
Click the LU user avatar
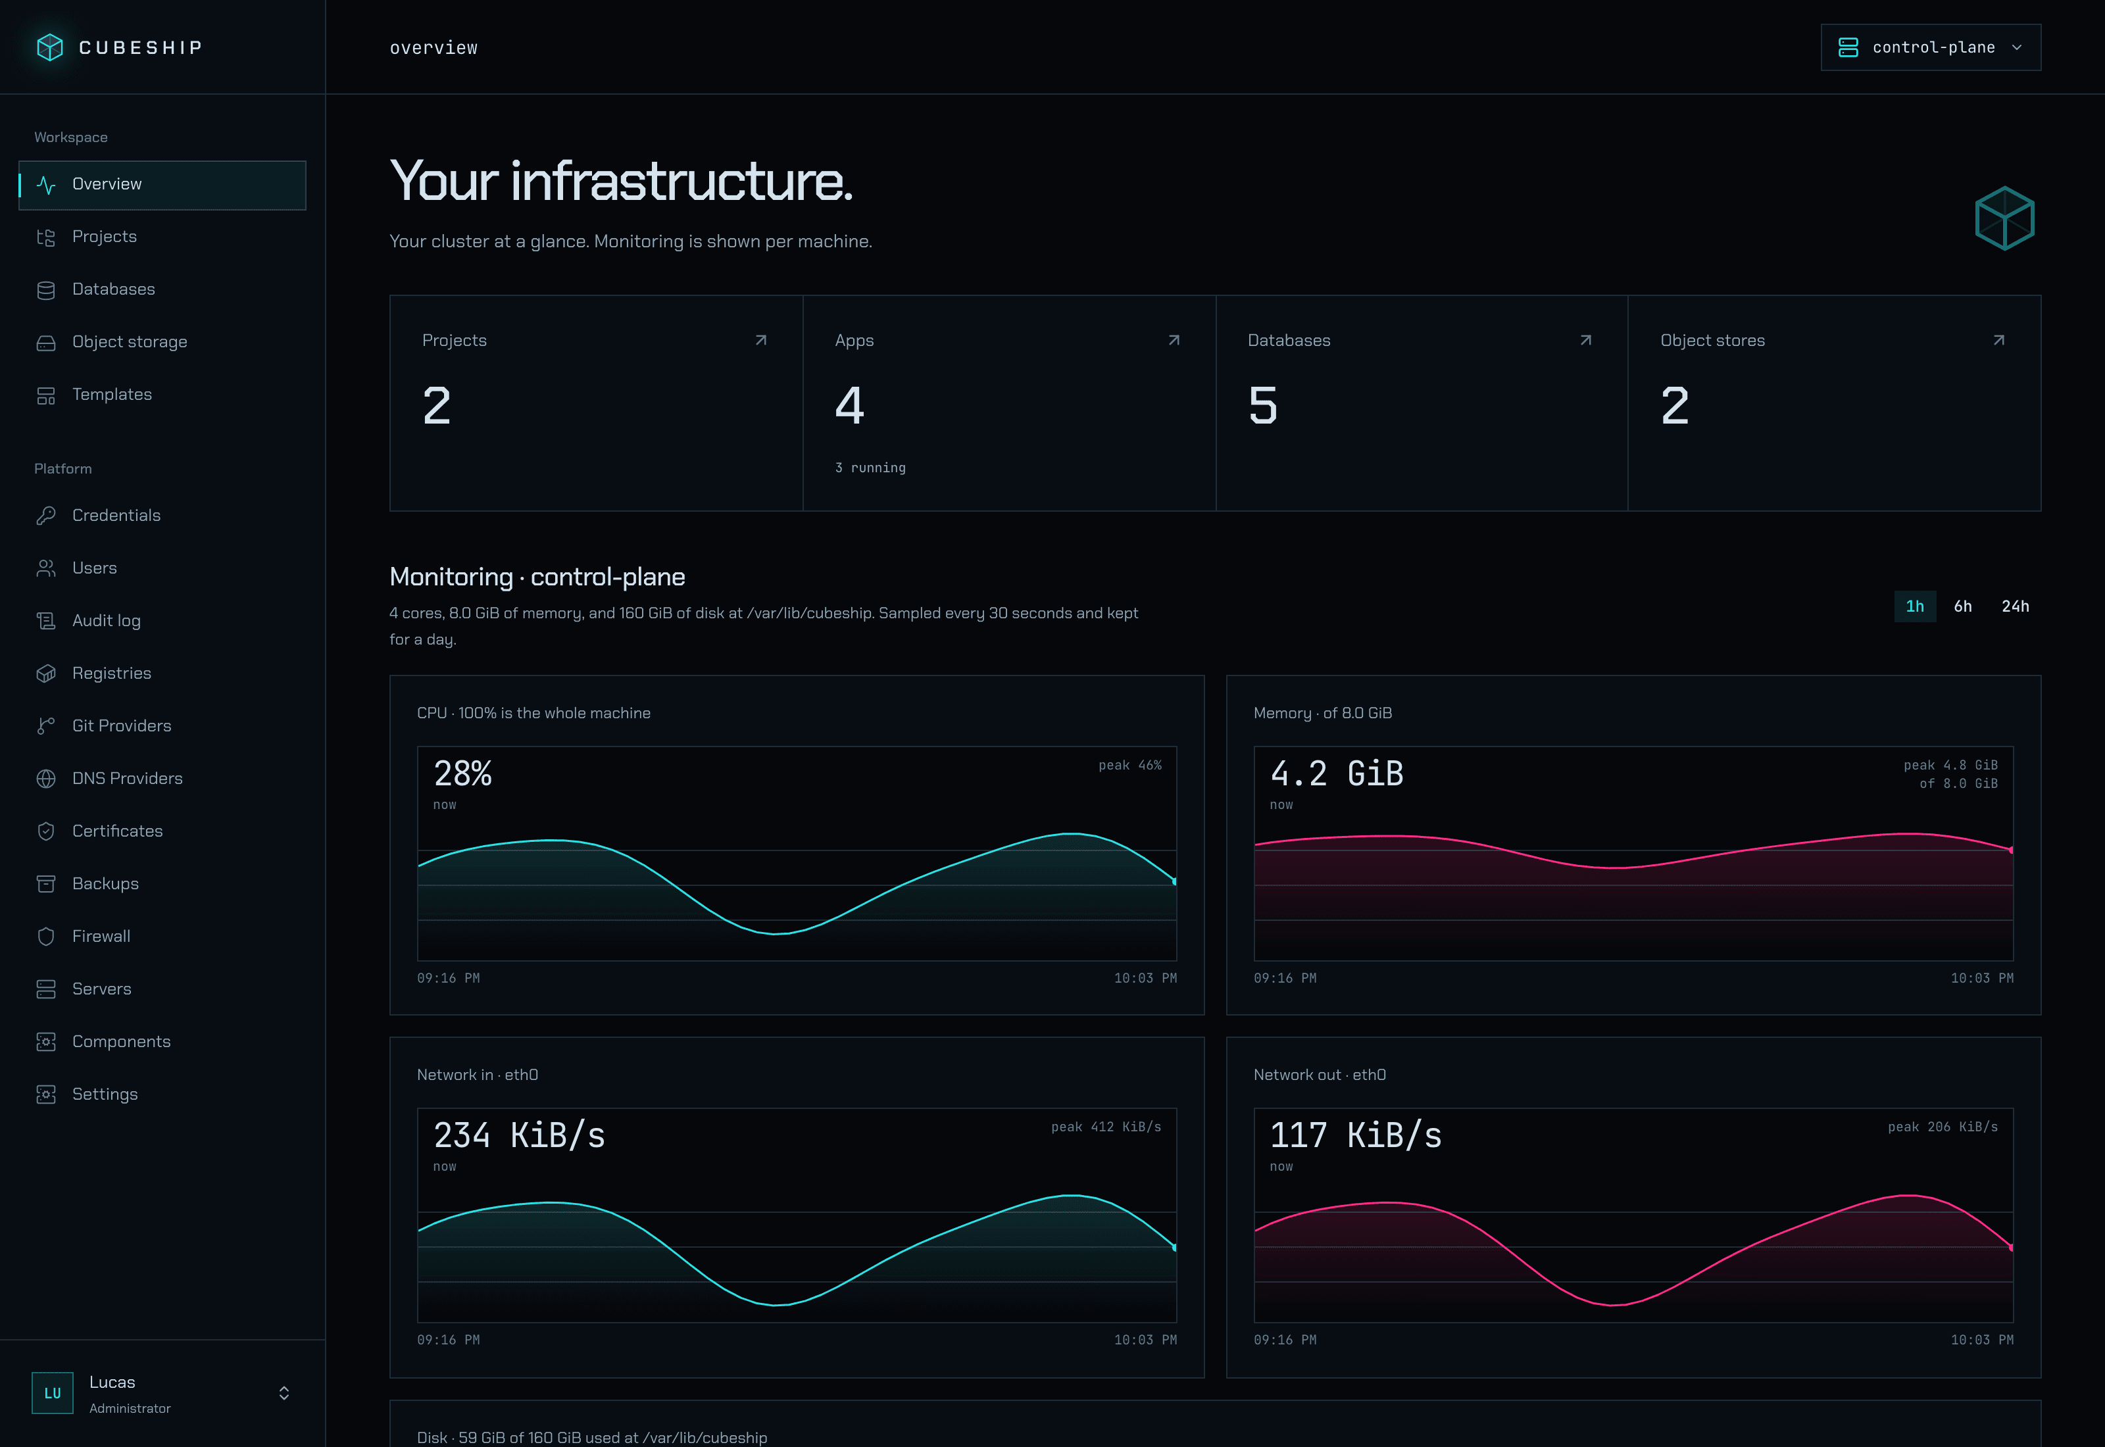(53, 1394)
